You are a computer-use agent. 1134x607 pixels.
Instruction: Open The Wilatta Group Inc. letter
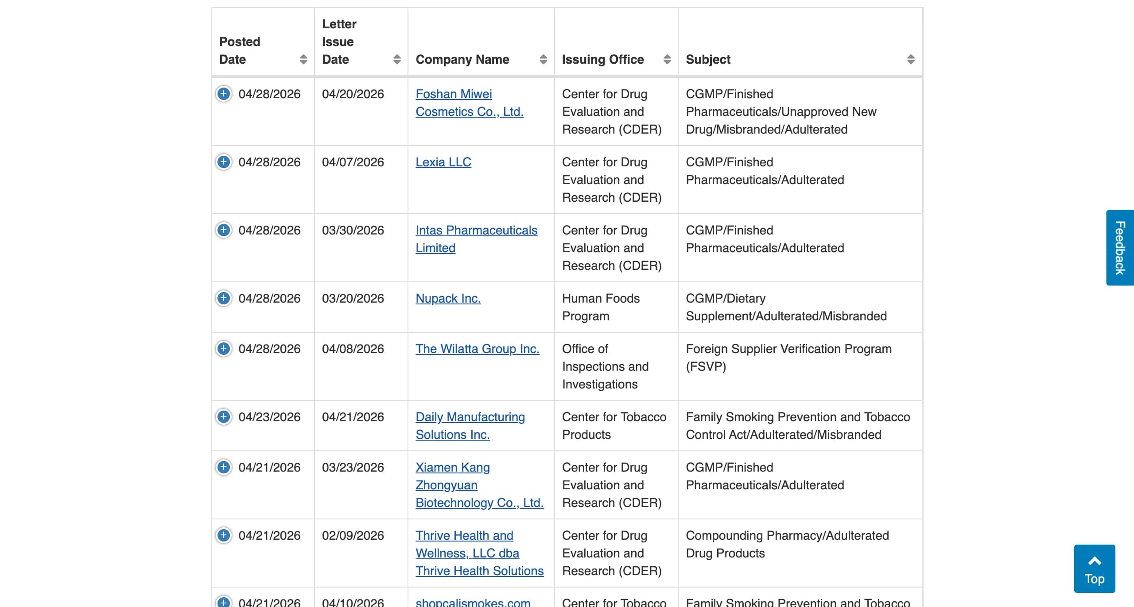coord(478,349)
